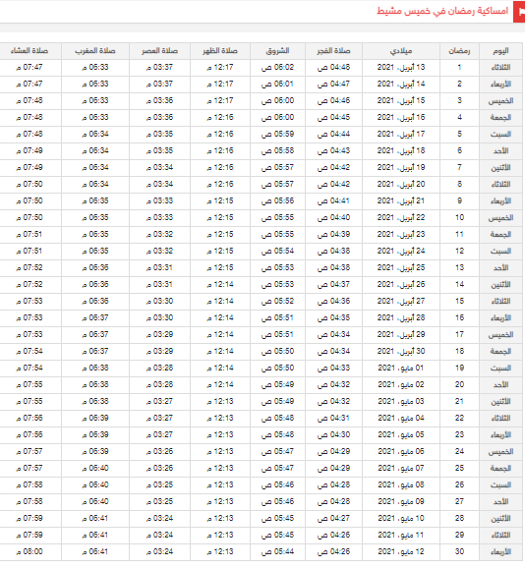This screenshot has height=568, width=525.
Task: Select the الشروق column header
Action: point(277,51)
